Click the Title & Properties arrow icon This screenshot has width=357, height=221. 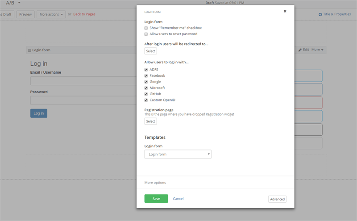click(320, 14)
